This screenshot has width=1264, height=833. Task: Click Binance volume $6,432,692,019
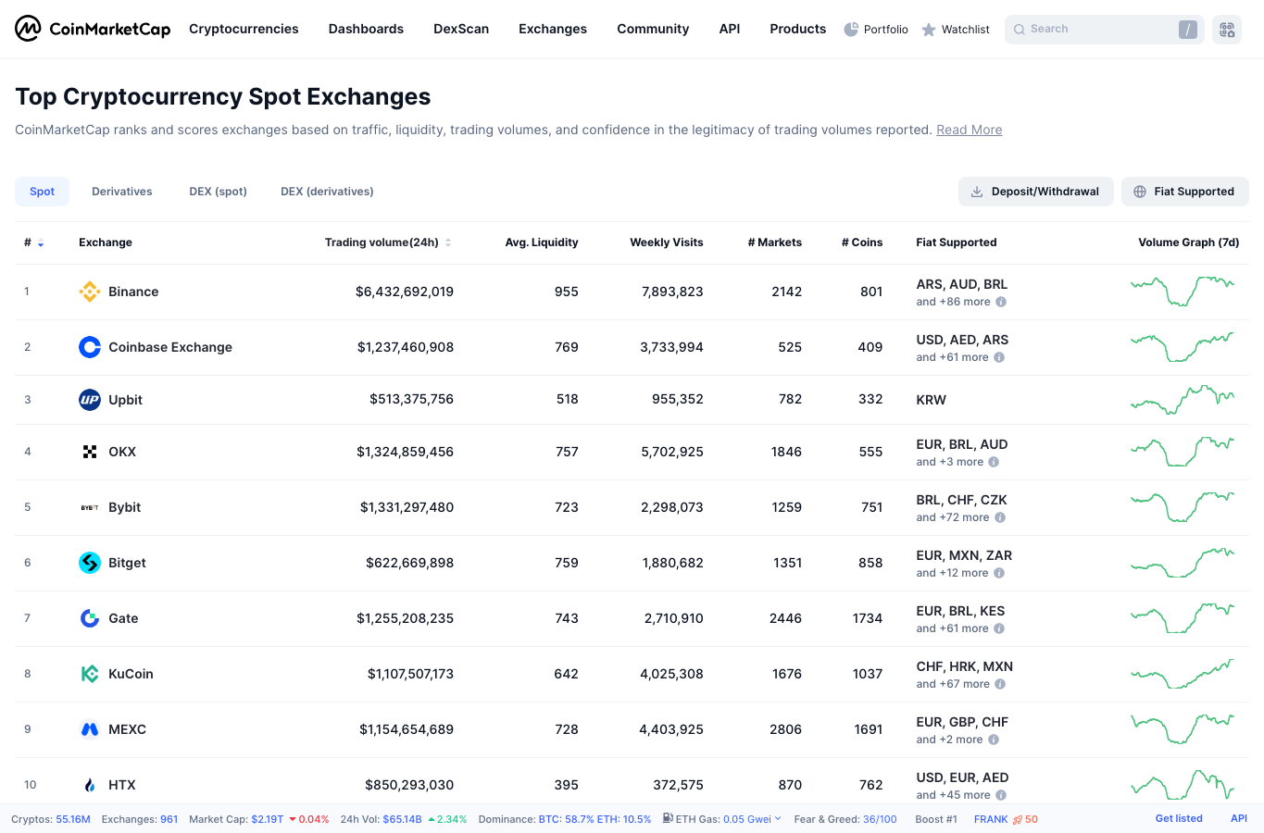(405, 292)
